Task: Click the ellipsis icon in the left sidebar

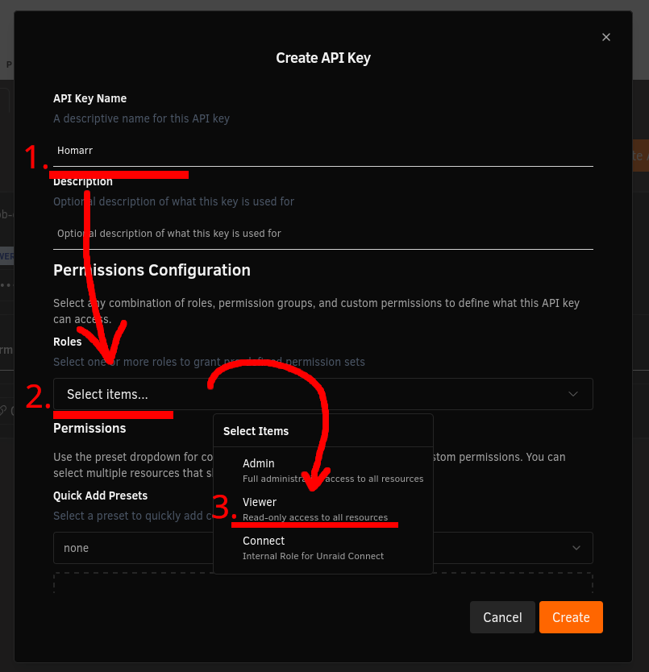Action: click(x=7, y=284)
